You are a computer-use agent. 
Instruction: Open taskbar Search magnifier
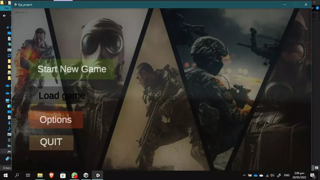[17, 175]
